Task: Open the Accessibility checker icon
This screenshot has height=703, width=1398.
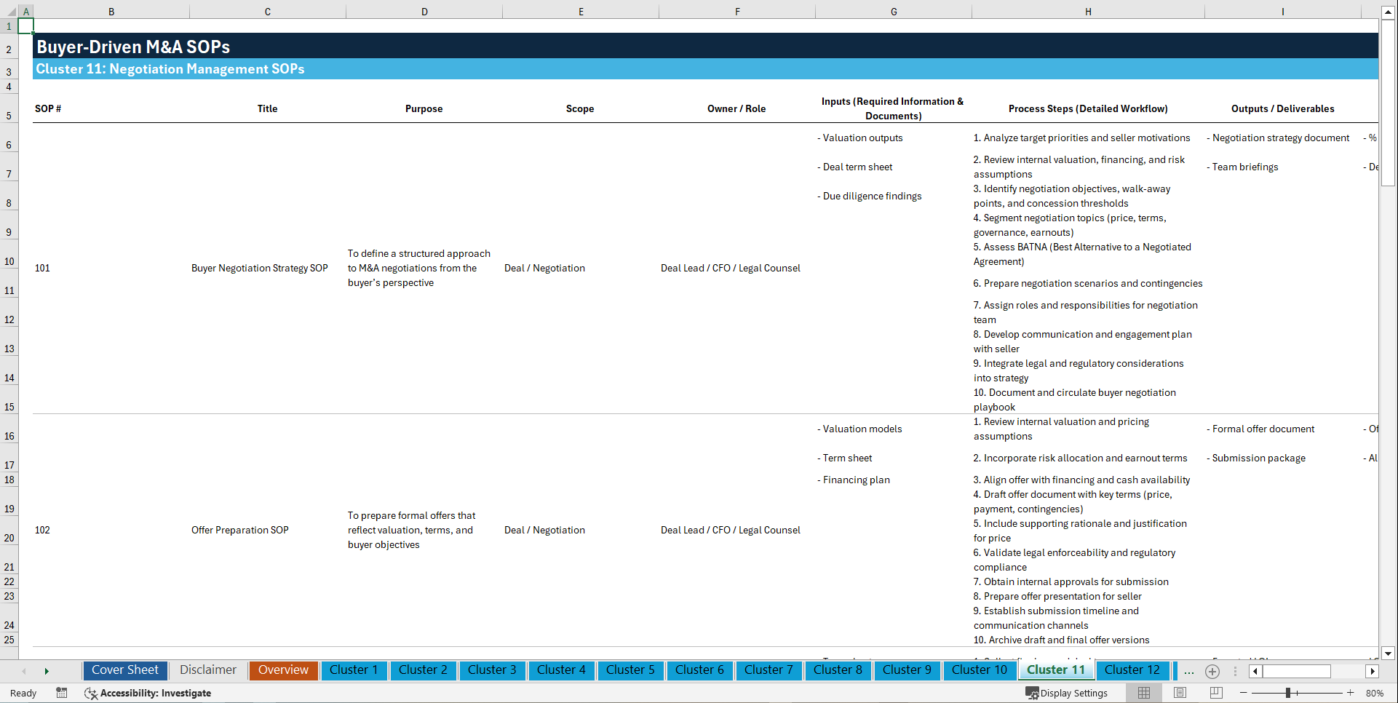Action: tap(91, 694)
